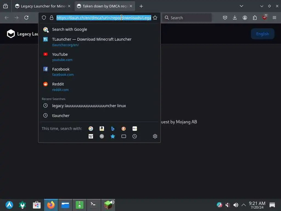The image size is (281, 211).
Task: Click the highlighted URL address field
Action: coord(104,18)
